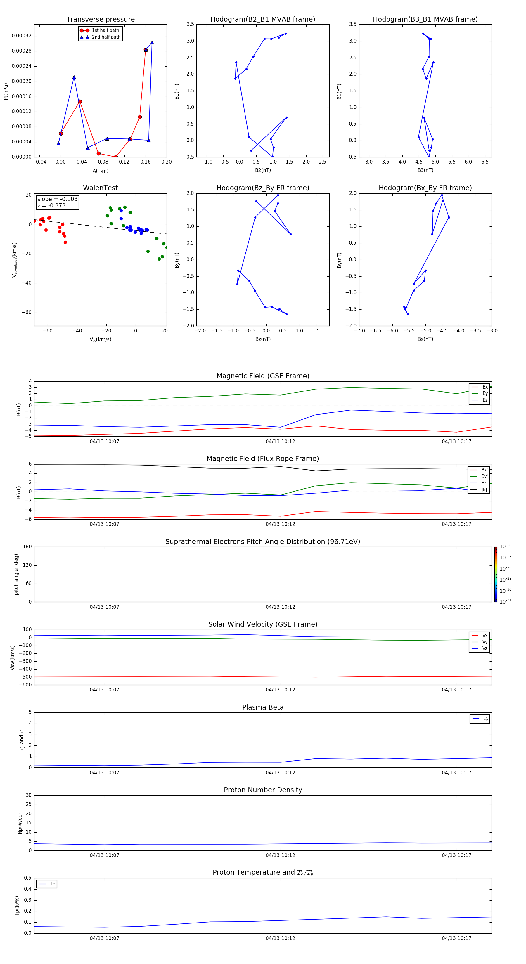Click the "Hodogram(B3_B1 MVAB frame)" title

425,20
